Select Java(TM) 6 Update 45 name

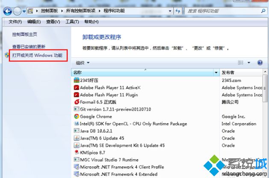(102, 138)
